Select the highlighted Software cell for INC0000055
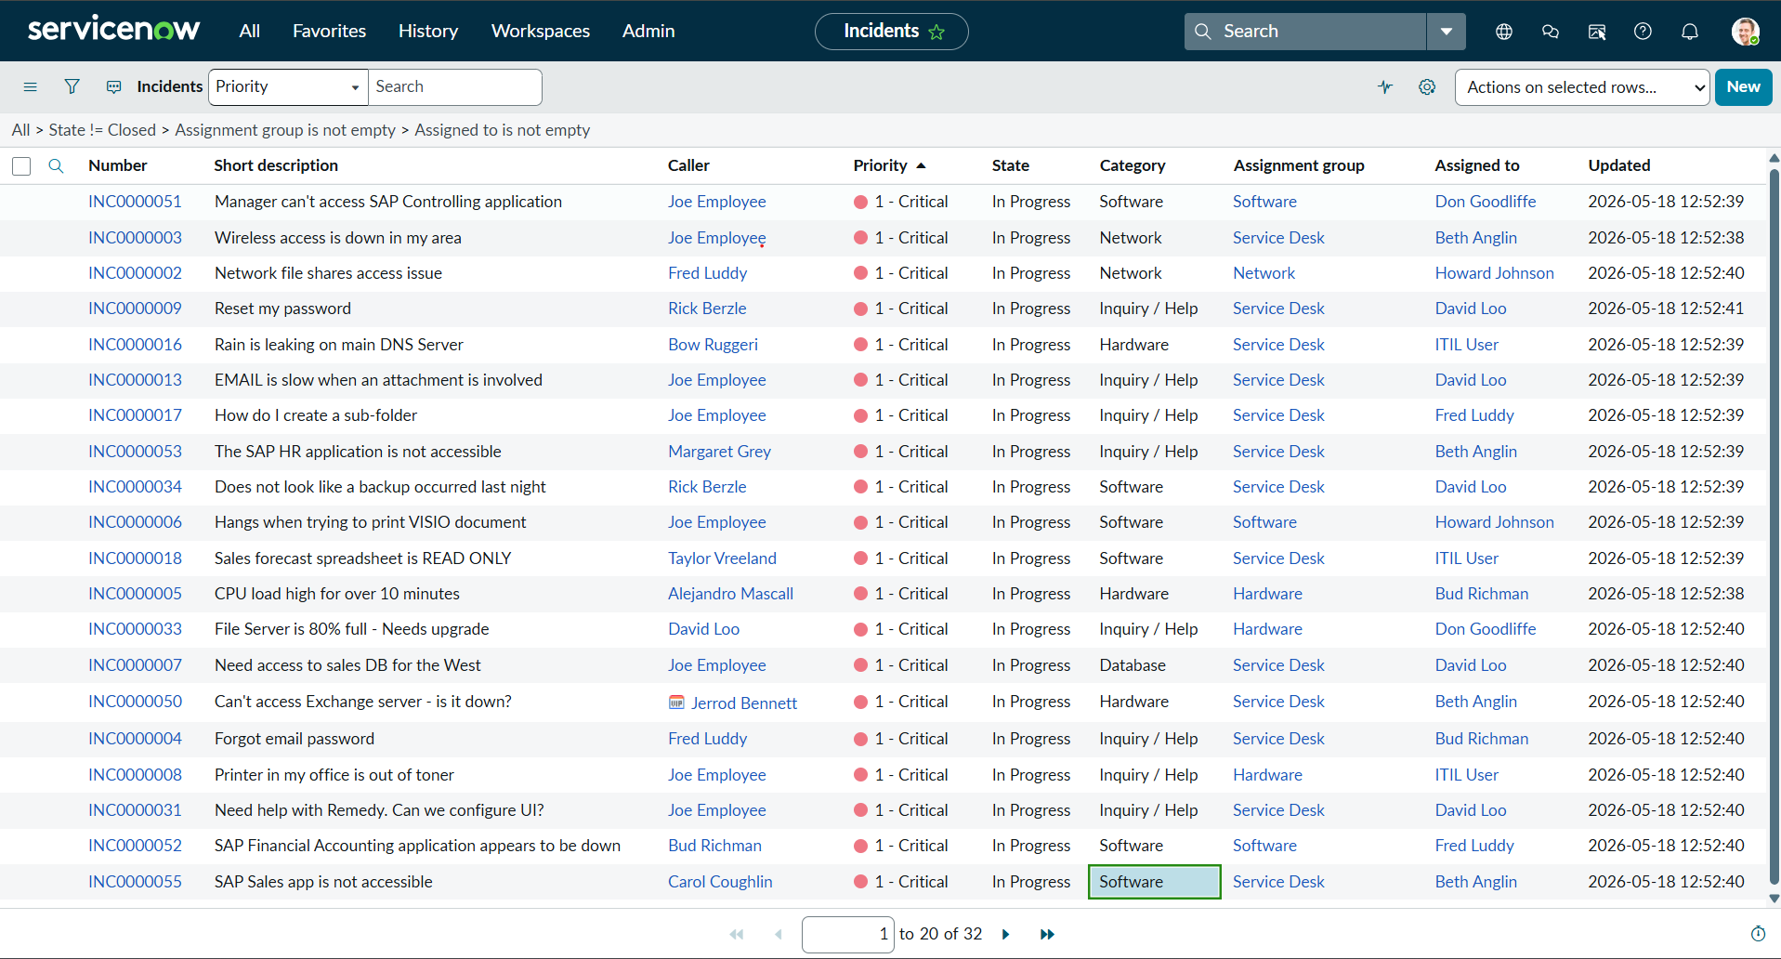The width and height of the screenshot is (1781, 959). click(x=1154, y=882)
